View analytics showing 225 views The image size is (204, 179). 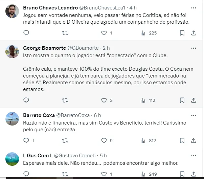pos(149,33)
